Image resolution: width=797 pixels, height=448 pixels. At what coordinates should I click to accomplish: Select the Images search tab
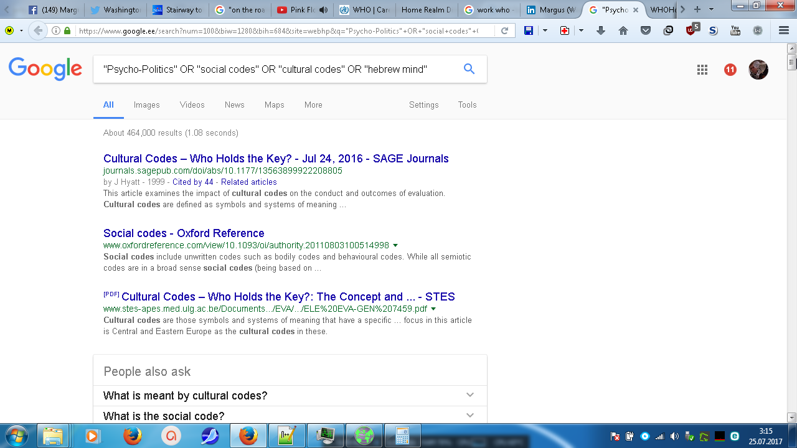pyautogui.click(x=147, y=105)
